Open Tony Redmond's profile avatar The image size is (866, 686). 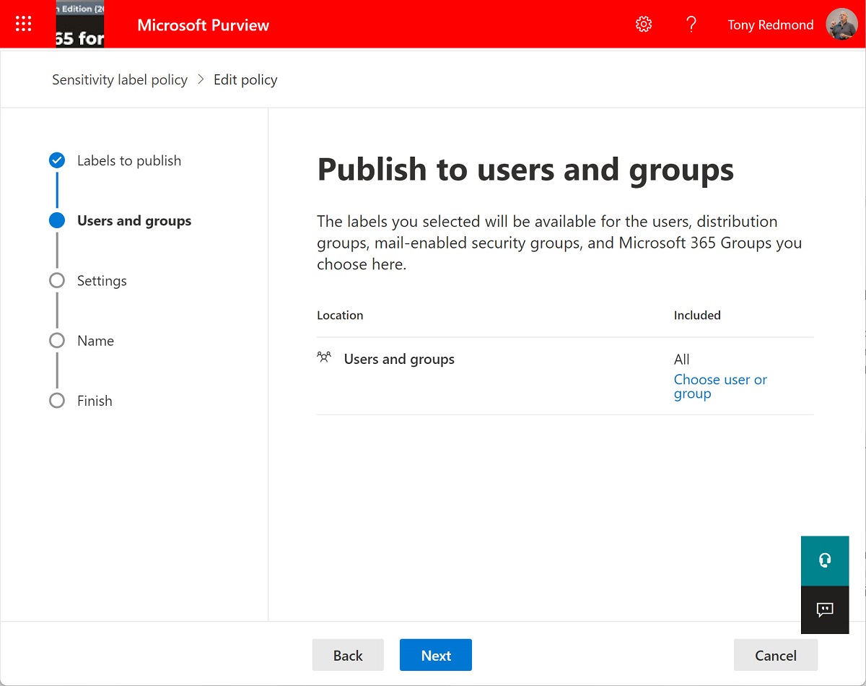pos(841,25)
